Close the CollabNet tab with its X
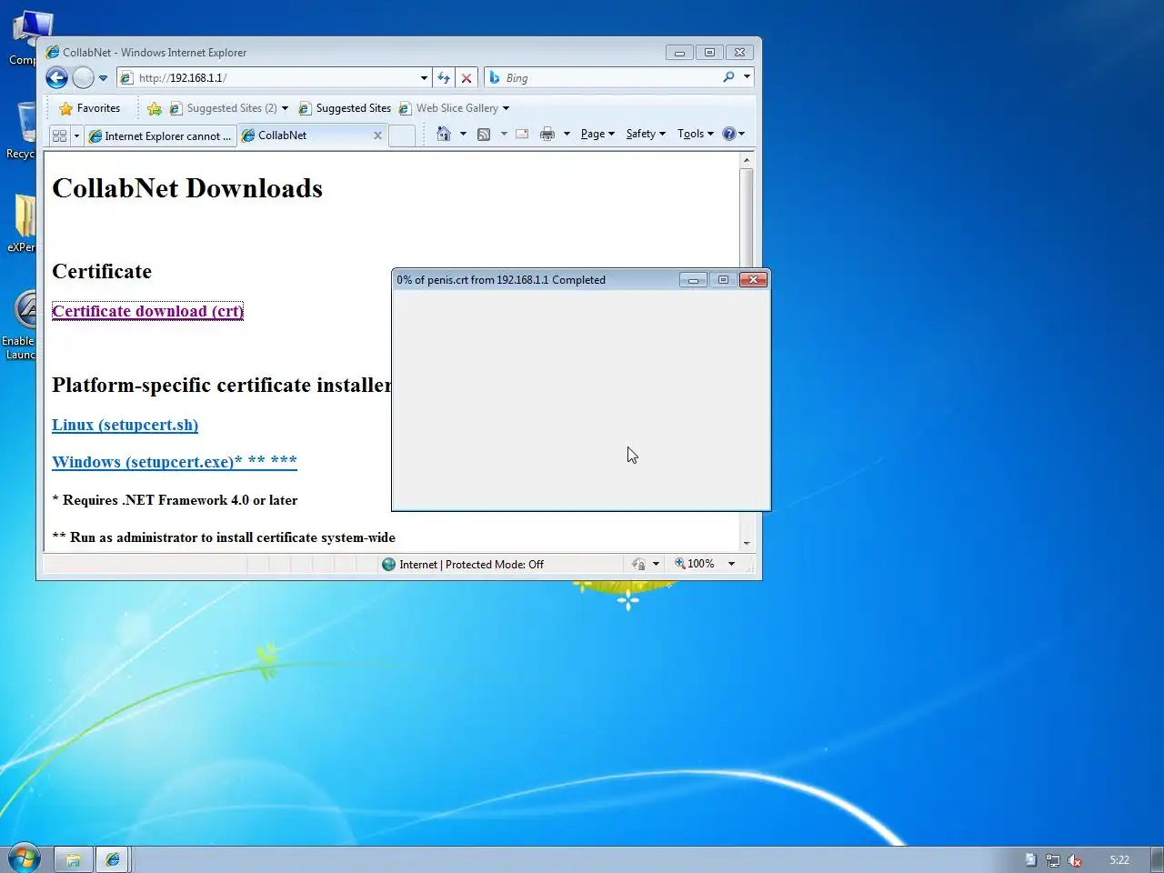The width and height of the screenshot is (1164, 873). [x=377, y=135]
